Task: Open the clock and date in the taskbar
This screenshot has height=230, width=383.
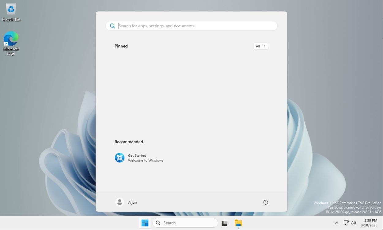Action: tap(369, 223)
